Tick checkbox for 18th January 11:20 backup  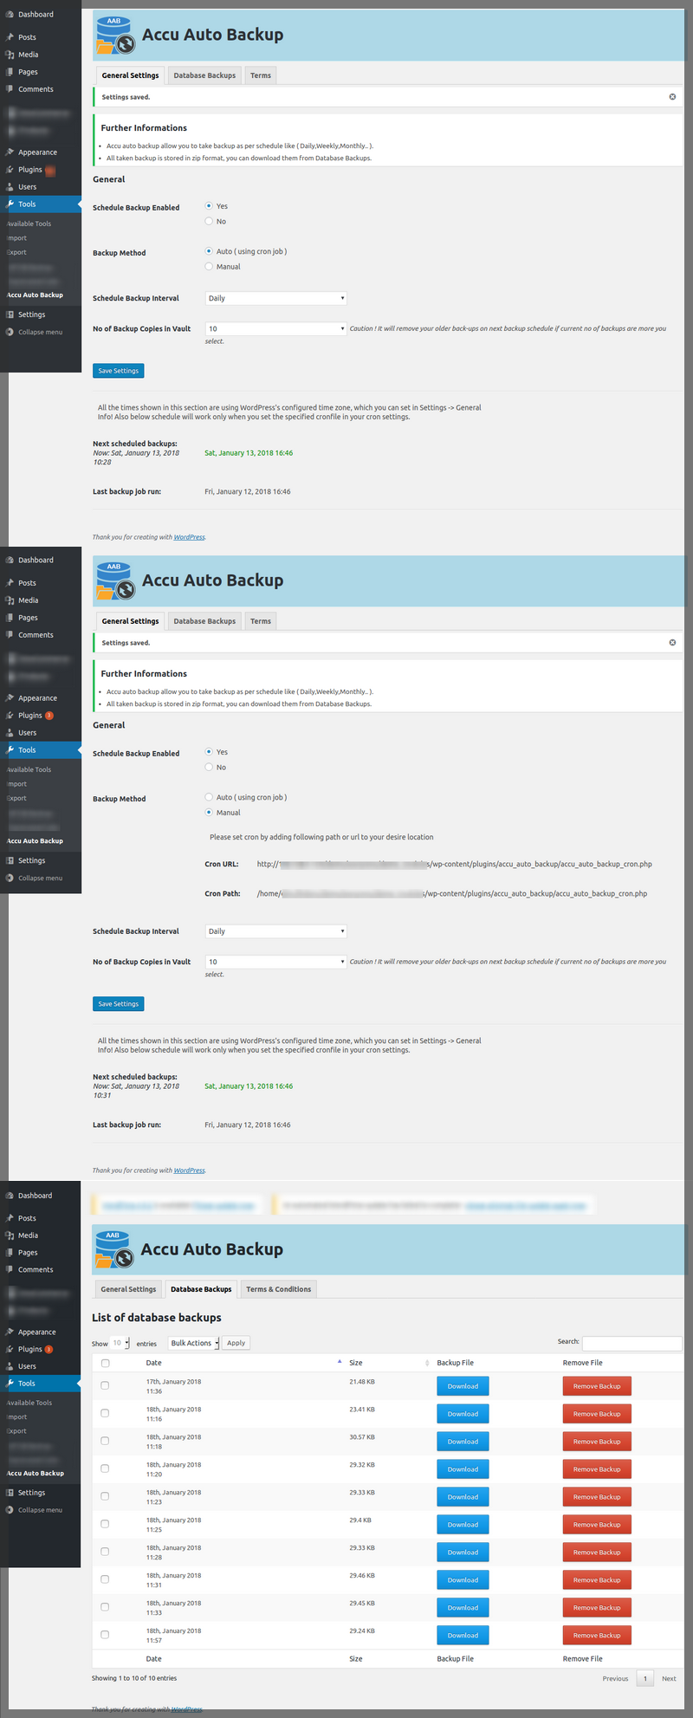click(105, 1468)
